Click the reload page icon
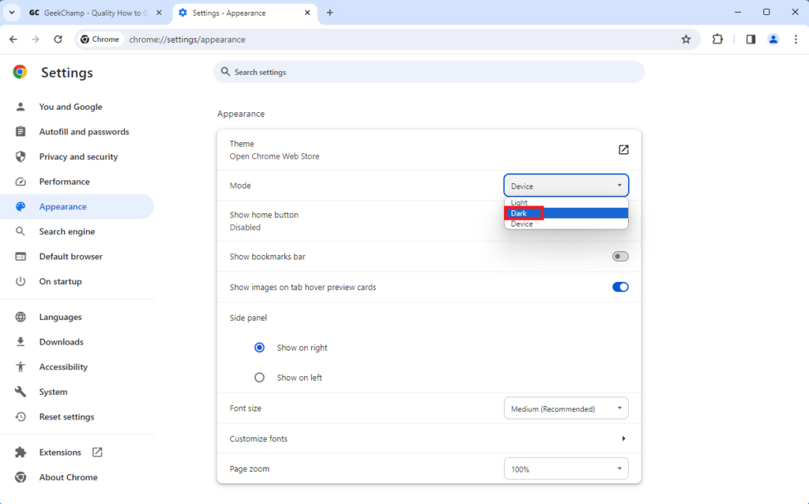The width and height of the screenshot is (809, 504). click(58, 39)
